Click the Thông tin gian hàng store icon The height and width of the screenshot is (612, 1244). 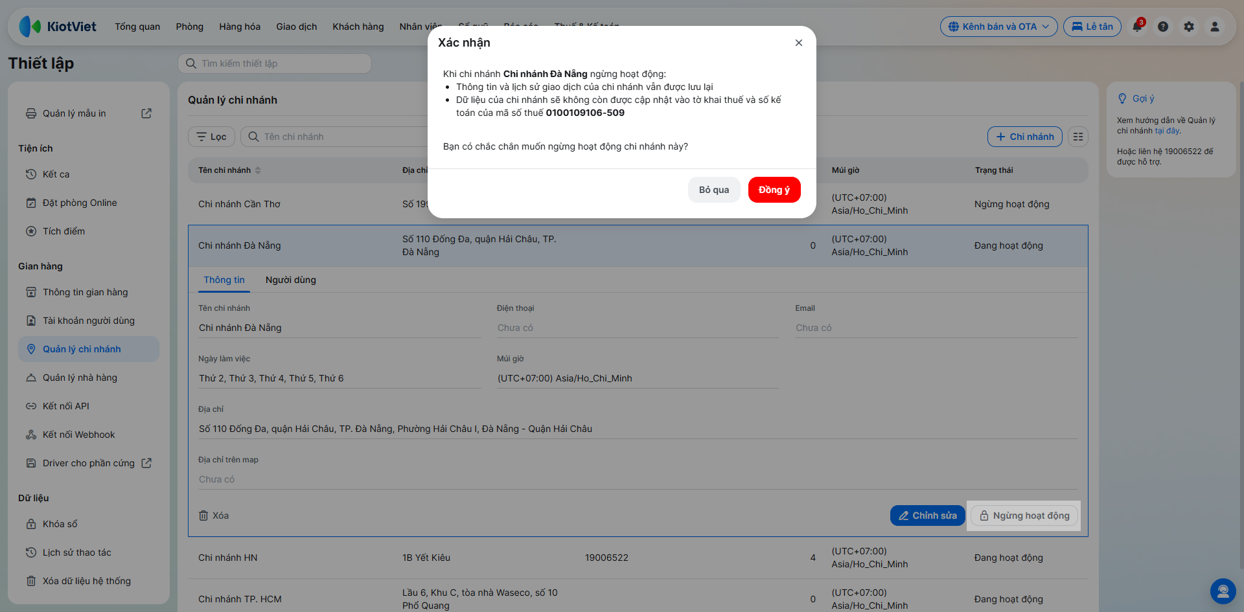[x=31, y=292]
